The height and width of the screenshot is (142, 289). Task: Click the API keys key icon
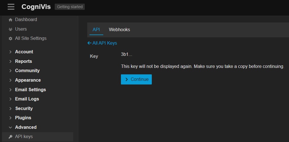coord(11,137)
